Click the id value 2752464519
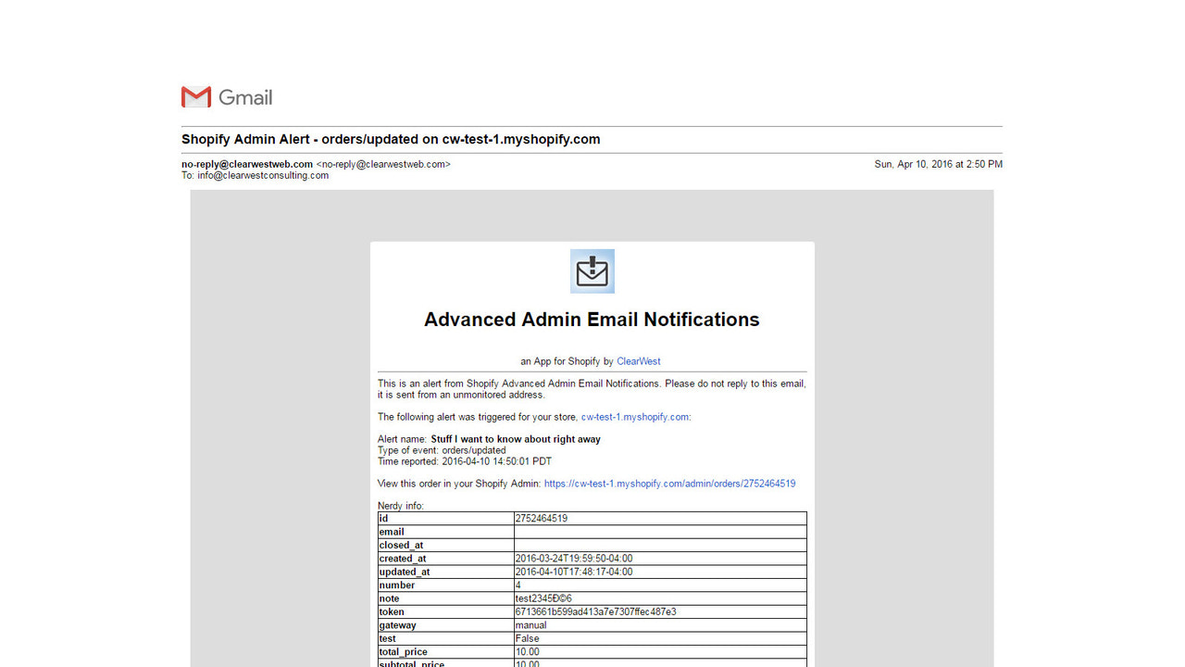The height and width of the screenshot is (667, 1185). [542, 518]
